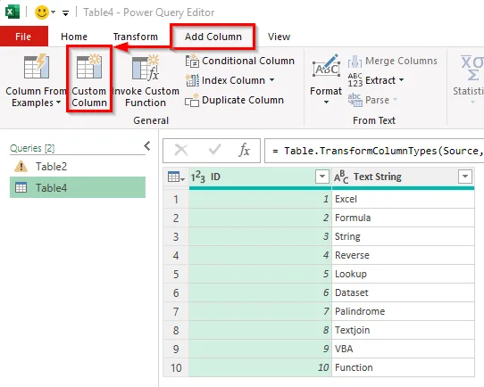Open the File tab
Screen dimensions: 484x387
[x=23, y=37]
